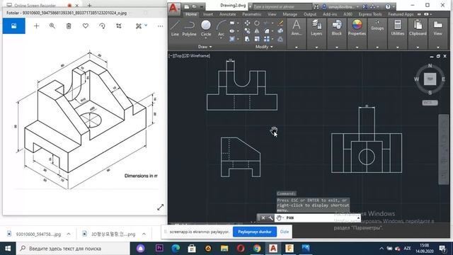Select the Polyline tool

(x=189, y=28)
